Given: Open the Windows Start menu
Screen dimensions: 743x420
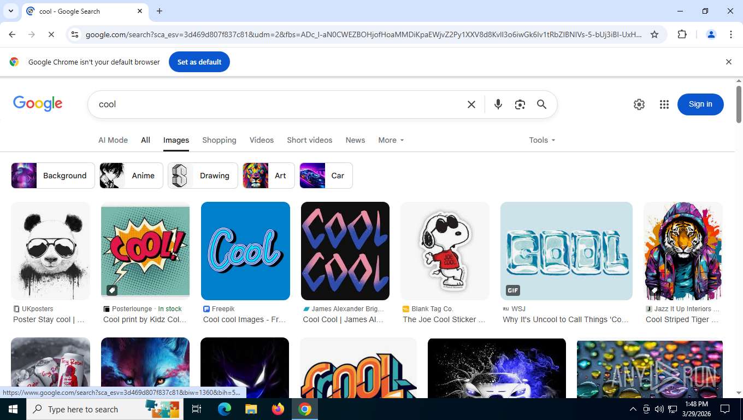Looking at the screenshot, I should (13, 409).
